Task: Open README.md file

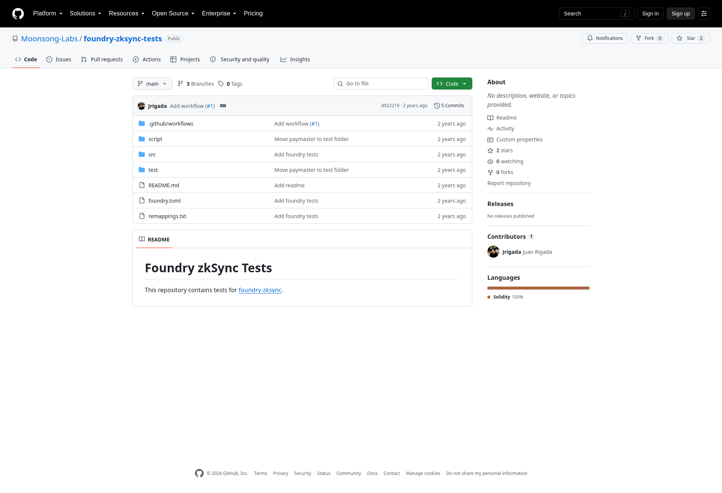Action: coord(164,185)
